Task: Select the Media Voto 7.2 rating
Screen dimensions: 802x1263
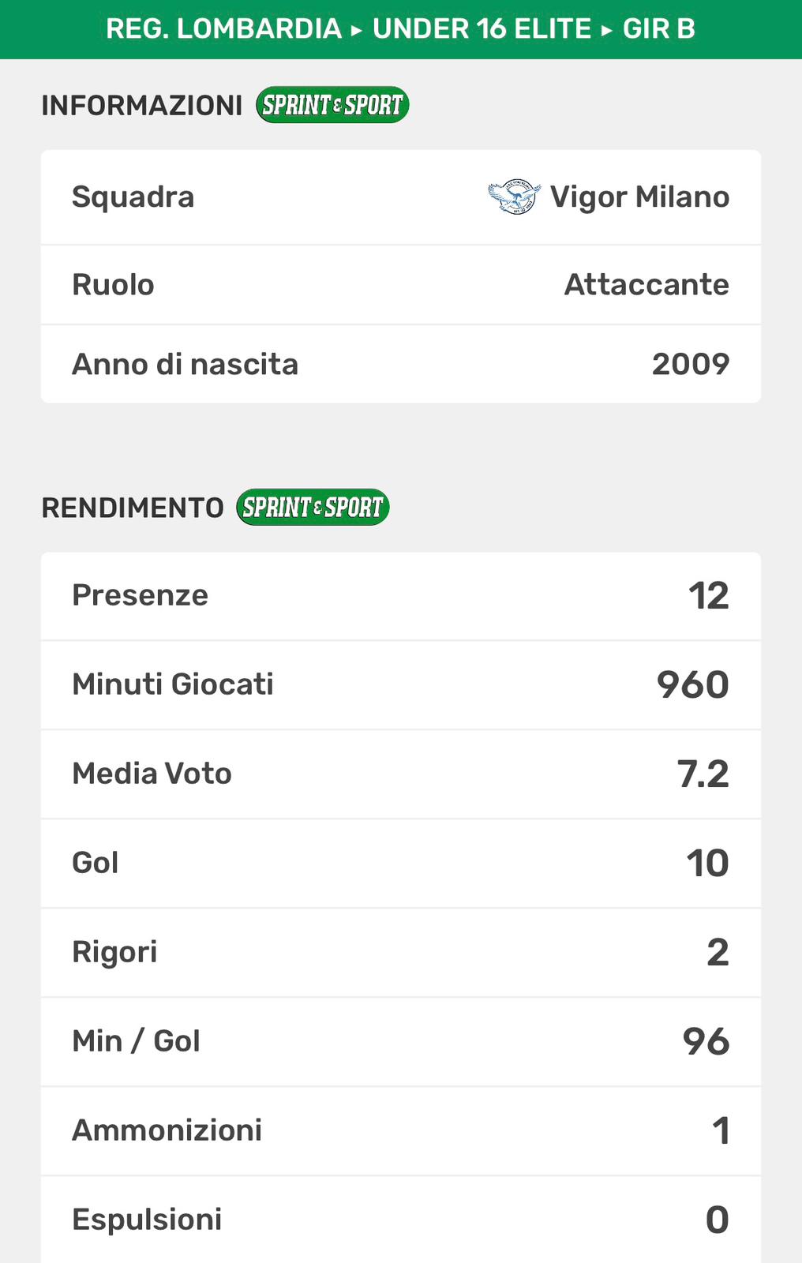Action: click(703, 774)
